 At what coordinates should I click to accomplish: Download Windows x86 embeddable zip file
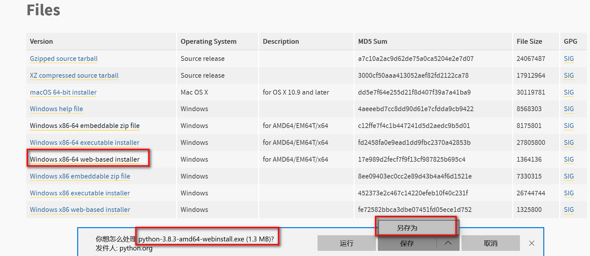tap(80, 176)
